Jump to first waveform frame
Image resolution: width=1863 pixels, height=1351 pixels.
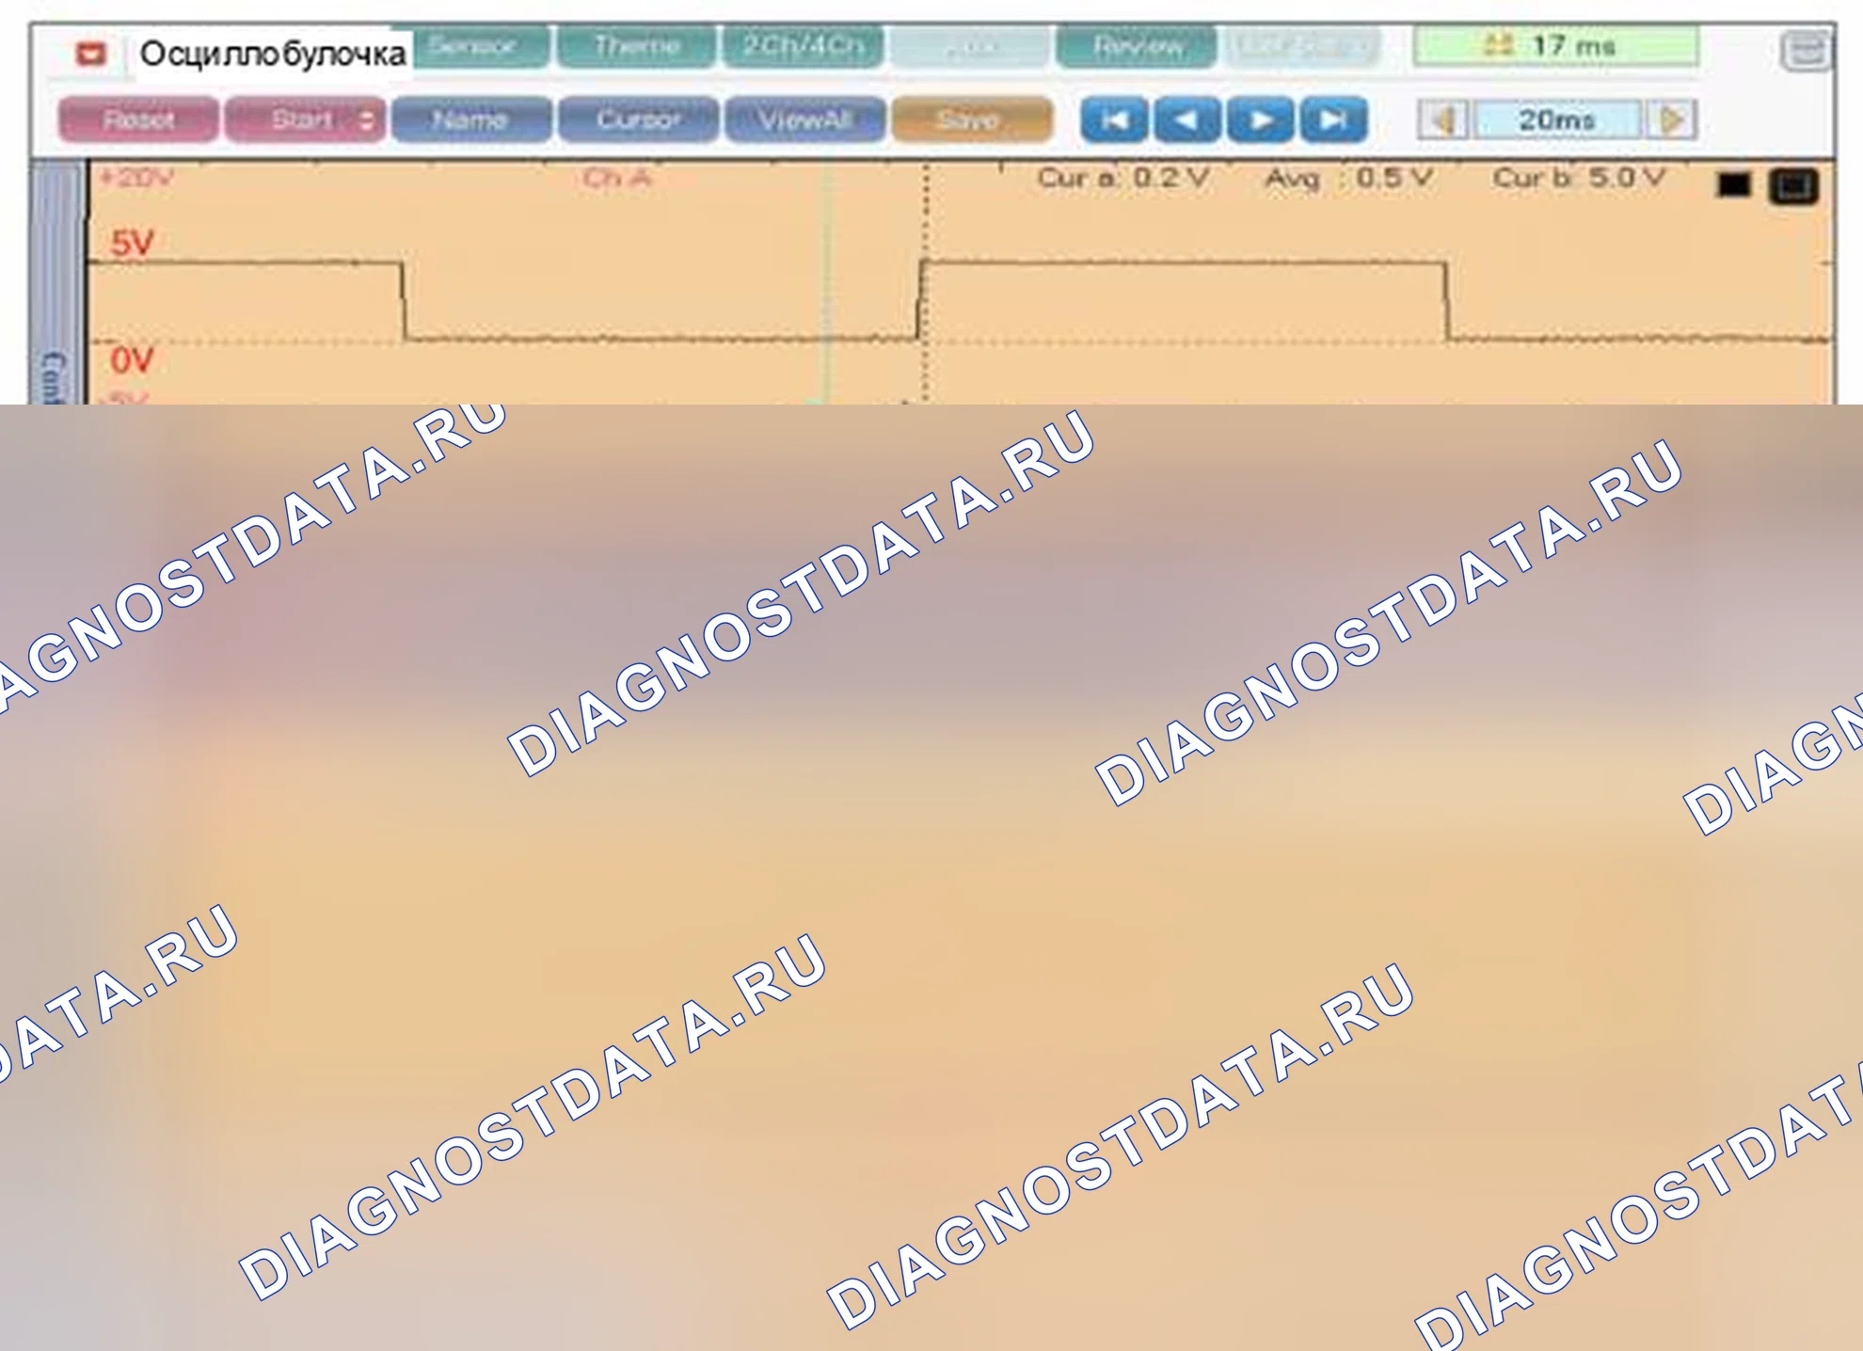pos(1114,120)
